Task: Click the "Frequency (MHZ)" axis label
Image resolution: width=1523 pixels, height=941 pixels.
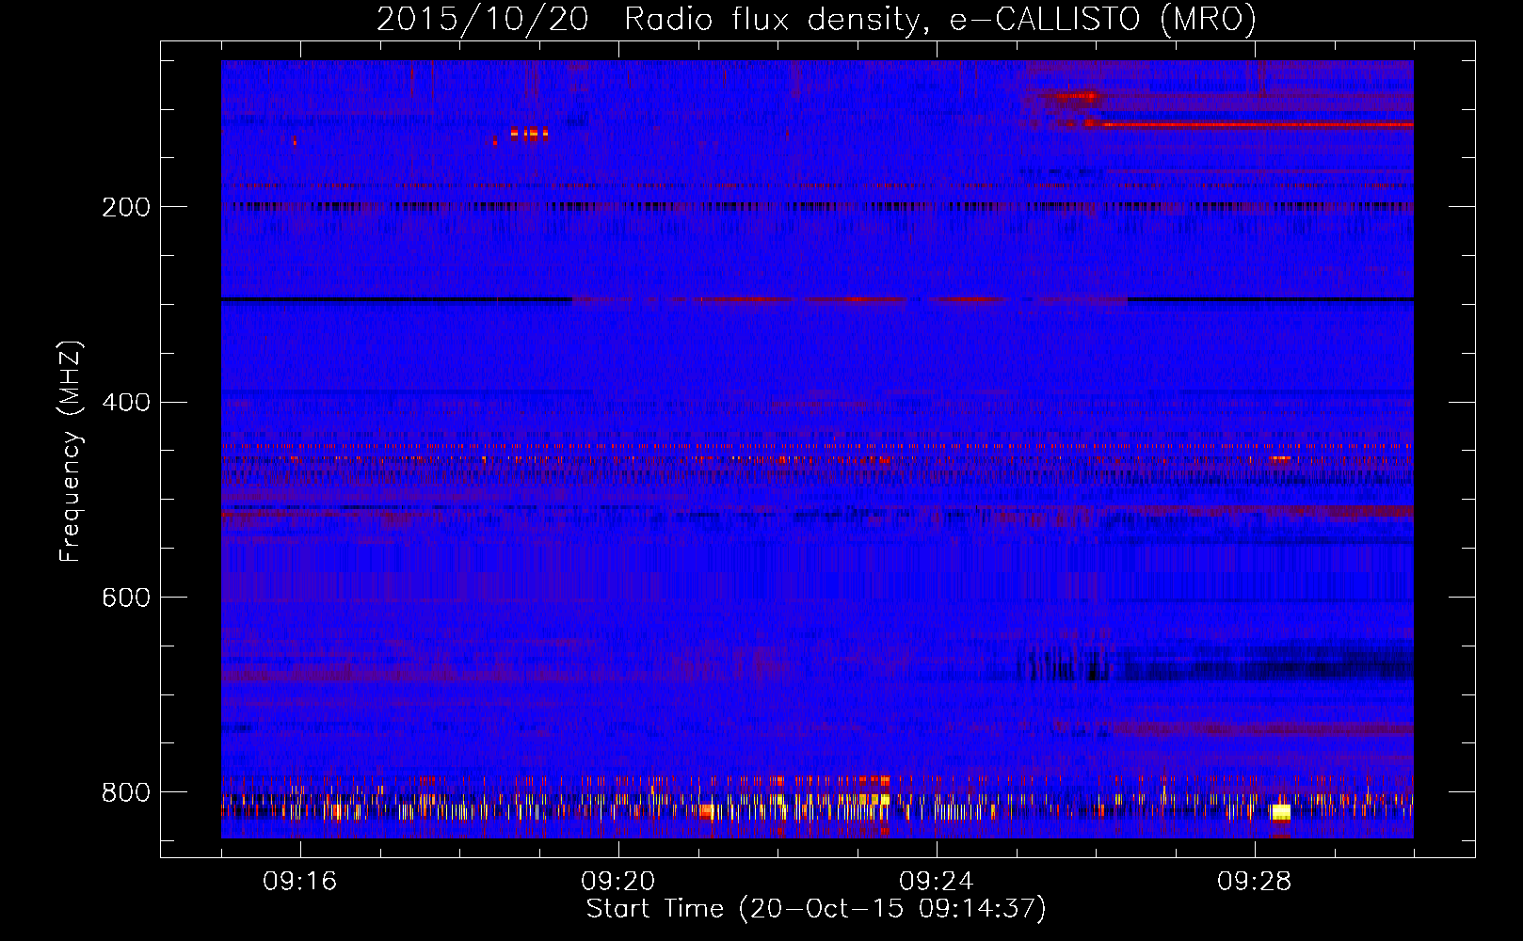Action: tap(71, 452)
